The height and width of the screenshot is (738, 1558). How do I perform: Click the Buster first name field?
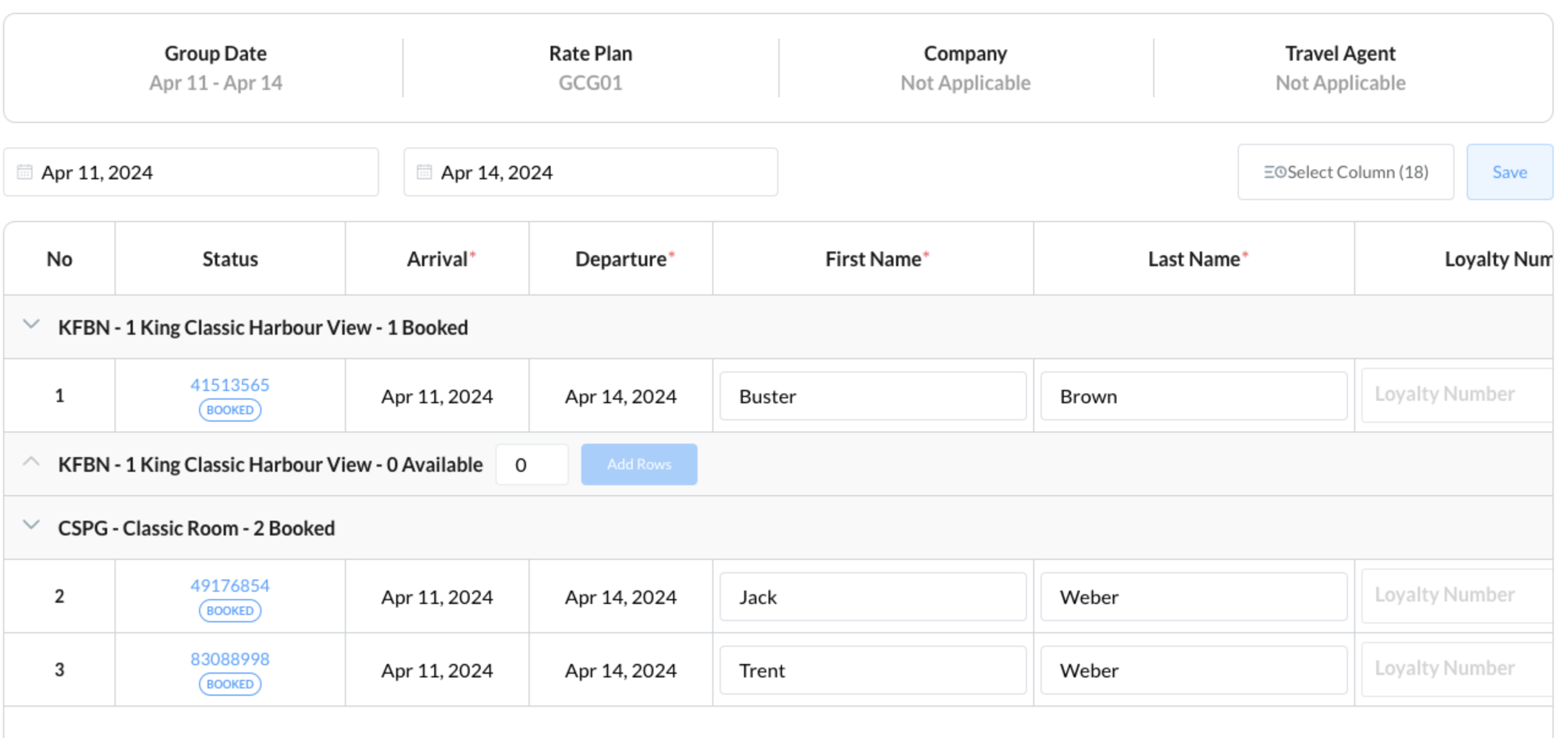coord(872,397)
